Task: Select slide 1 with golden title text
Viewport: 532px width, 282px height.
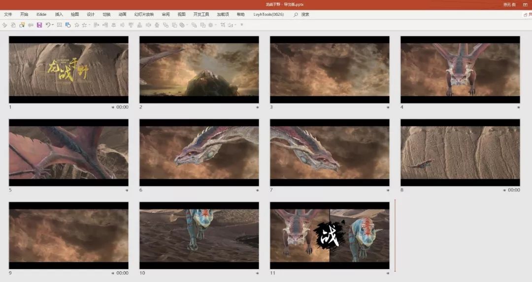Action: tap(68, 69)
